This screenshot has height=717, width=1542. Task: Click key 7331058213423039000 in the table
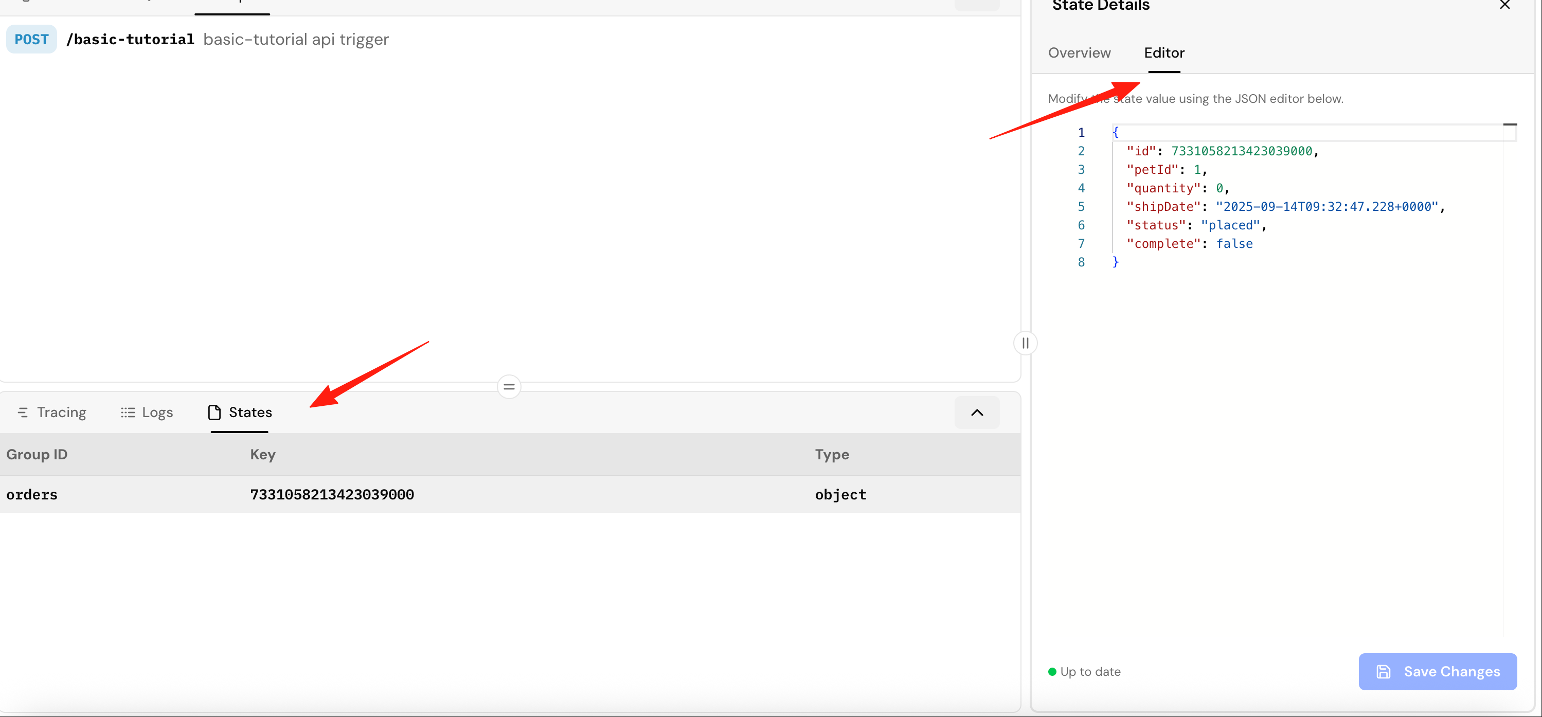pyautogui.click(x=332, y=494)
